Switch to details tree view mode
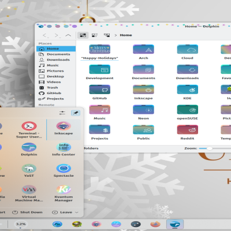Screen dimensions: 231x231 coord(107,35)
